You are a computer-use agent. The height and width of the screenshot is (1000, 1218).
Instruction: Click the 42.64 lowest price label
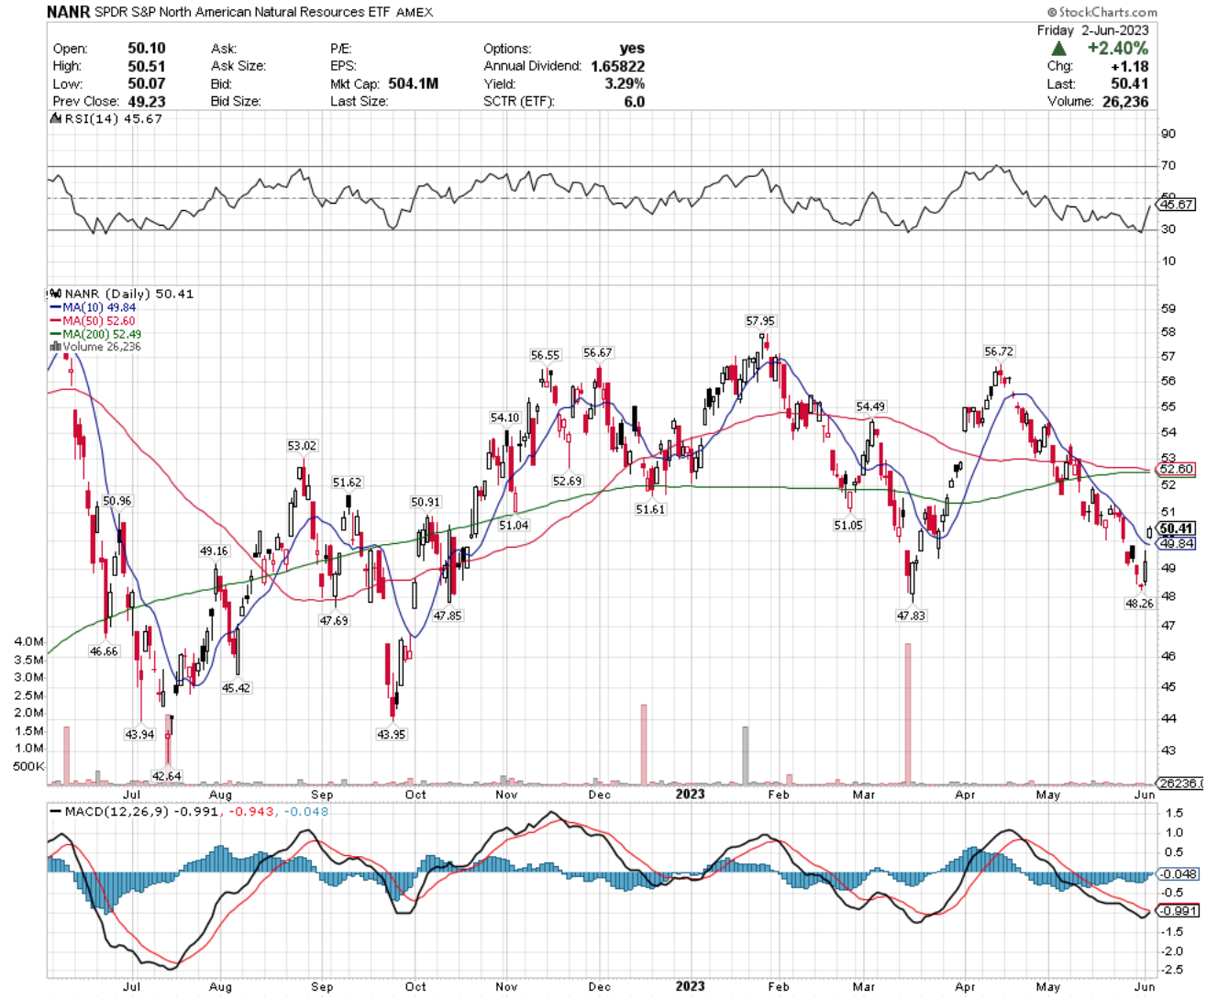166,776
